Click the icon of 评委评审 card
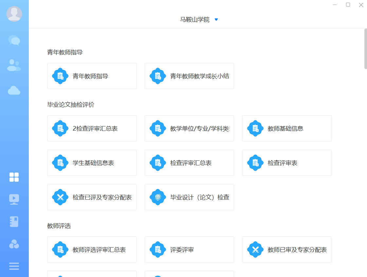Screen dimensions: 367x277 coord(158,249)
